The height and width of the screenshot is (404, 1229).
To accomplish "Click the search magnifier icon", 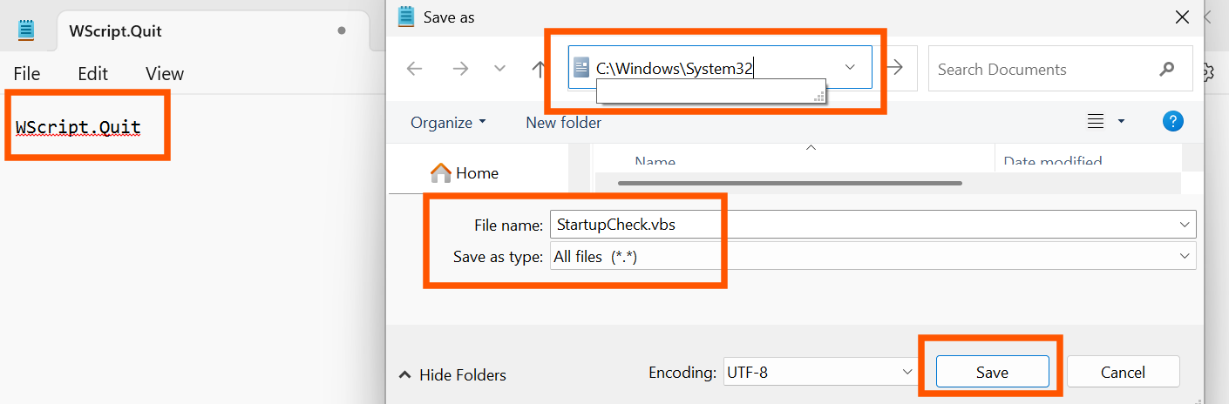I will point(1167,69).
